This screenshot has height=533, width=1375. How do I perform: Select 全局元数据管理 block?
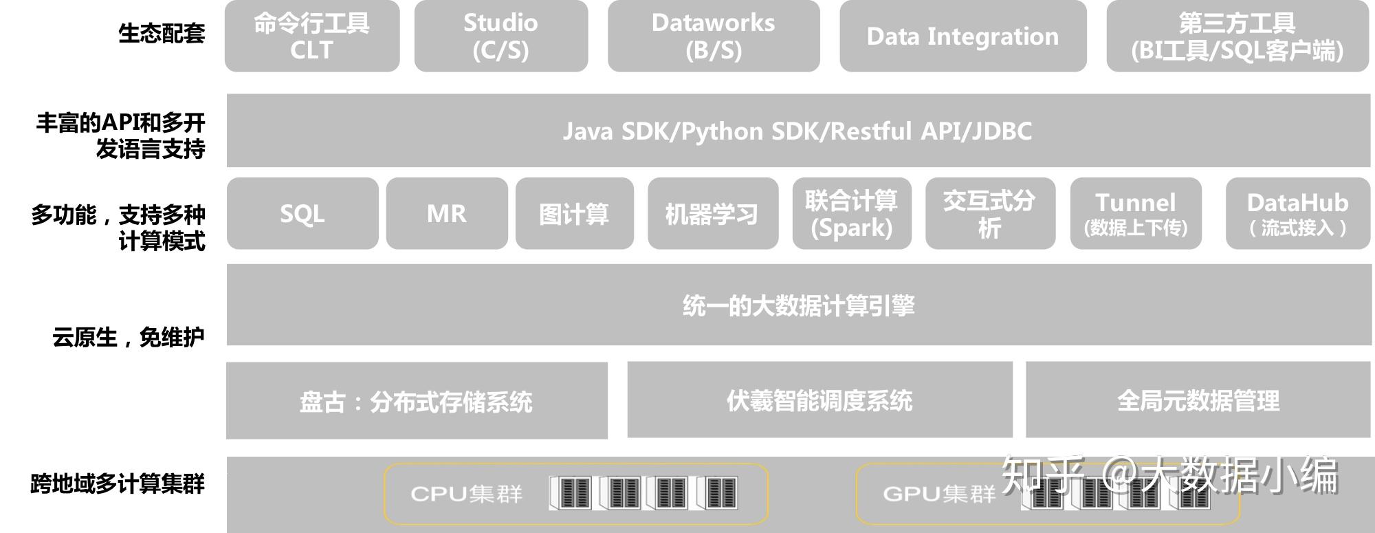(1198, 400)
